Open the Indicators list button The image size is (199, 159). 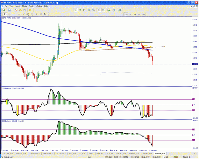(109, 10)
